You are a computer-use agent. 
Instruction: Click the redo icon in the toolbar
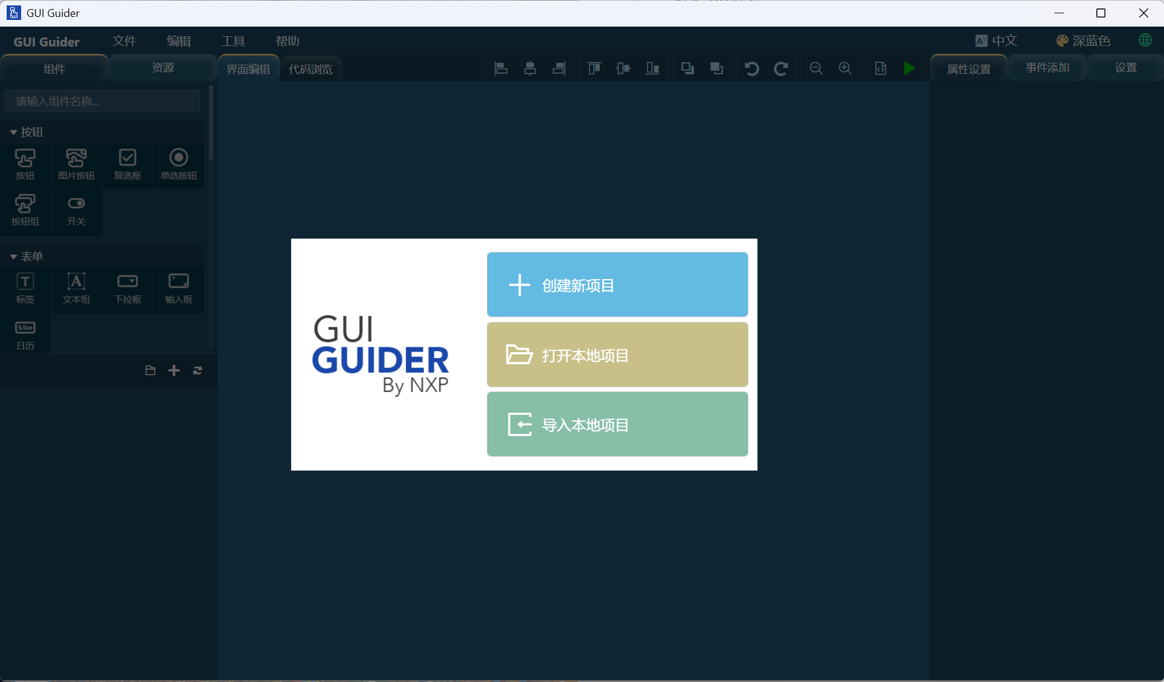[780, 68]
